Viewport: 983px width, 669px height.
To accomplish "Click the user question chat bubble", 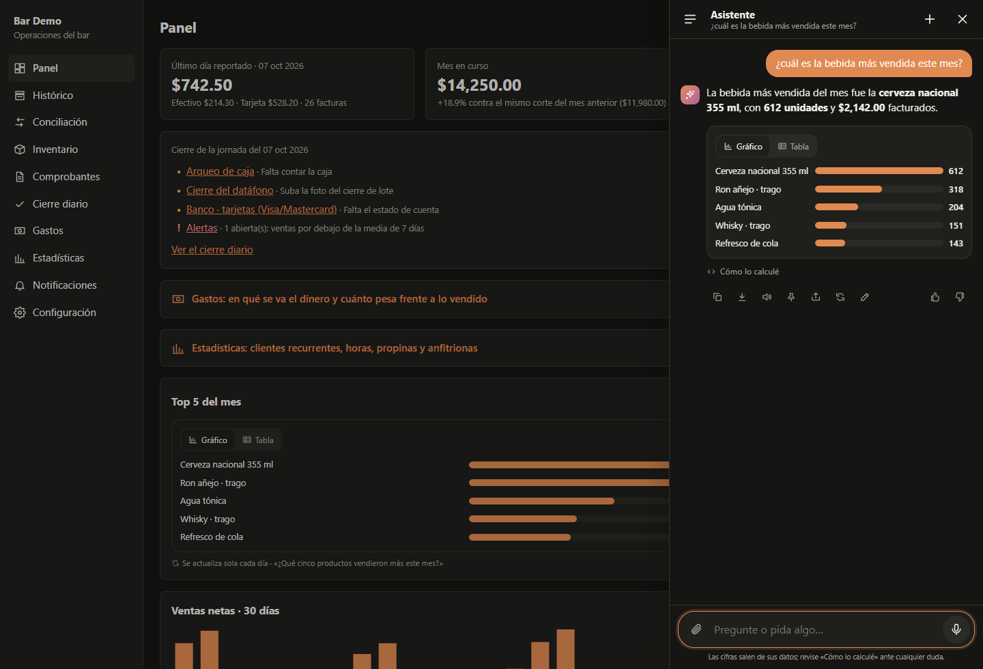I will pos(868,63).
